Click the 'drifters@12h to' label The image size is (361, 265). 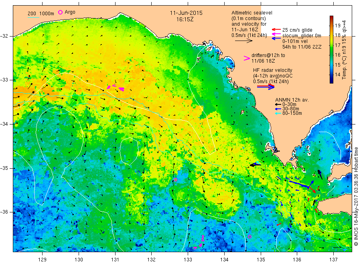(x=268, y=55)
